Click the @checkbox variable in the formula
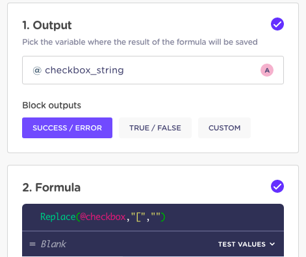The width and height of the screenshot is (306, 257). click(103, 217)
